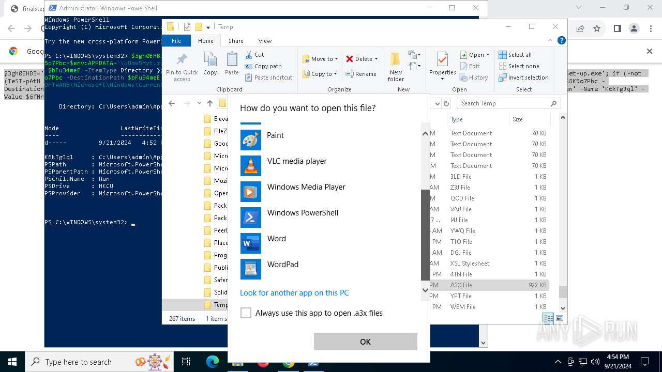Click the red Delete icon
The height and width of the screenshot is (372, 662).
[x=350, y=59]
